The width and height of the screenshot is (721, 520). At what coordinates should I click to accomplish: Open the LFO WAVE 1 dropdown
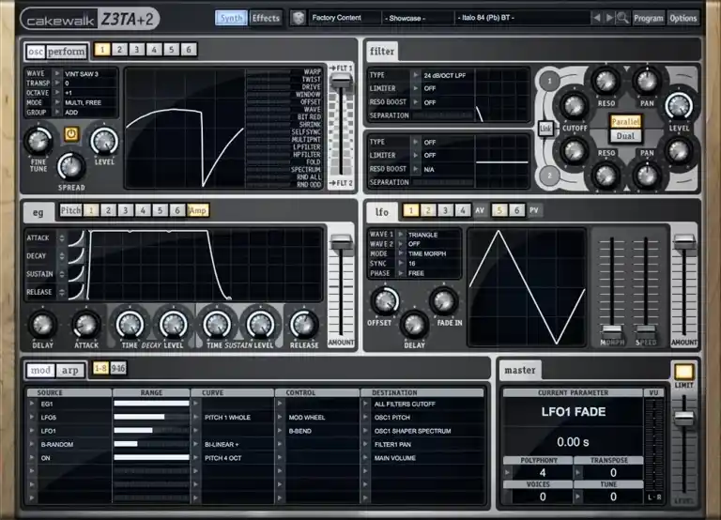[x=401, y=235]
